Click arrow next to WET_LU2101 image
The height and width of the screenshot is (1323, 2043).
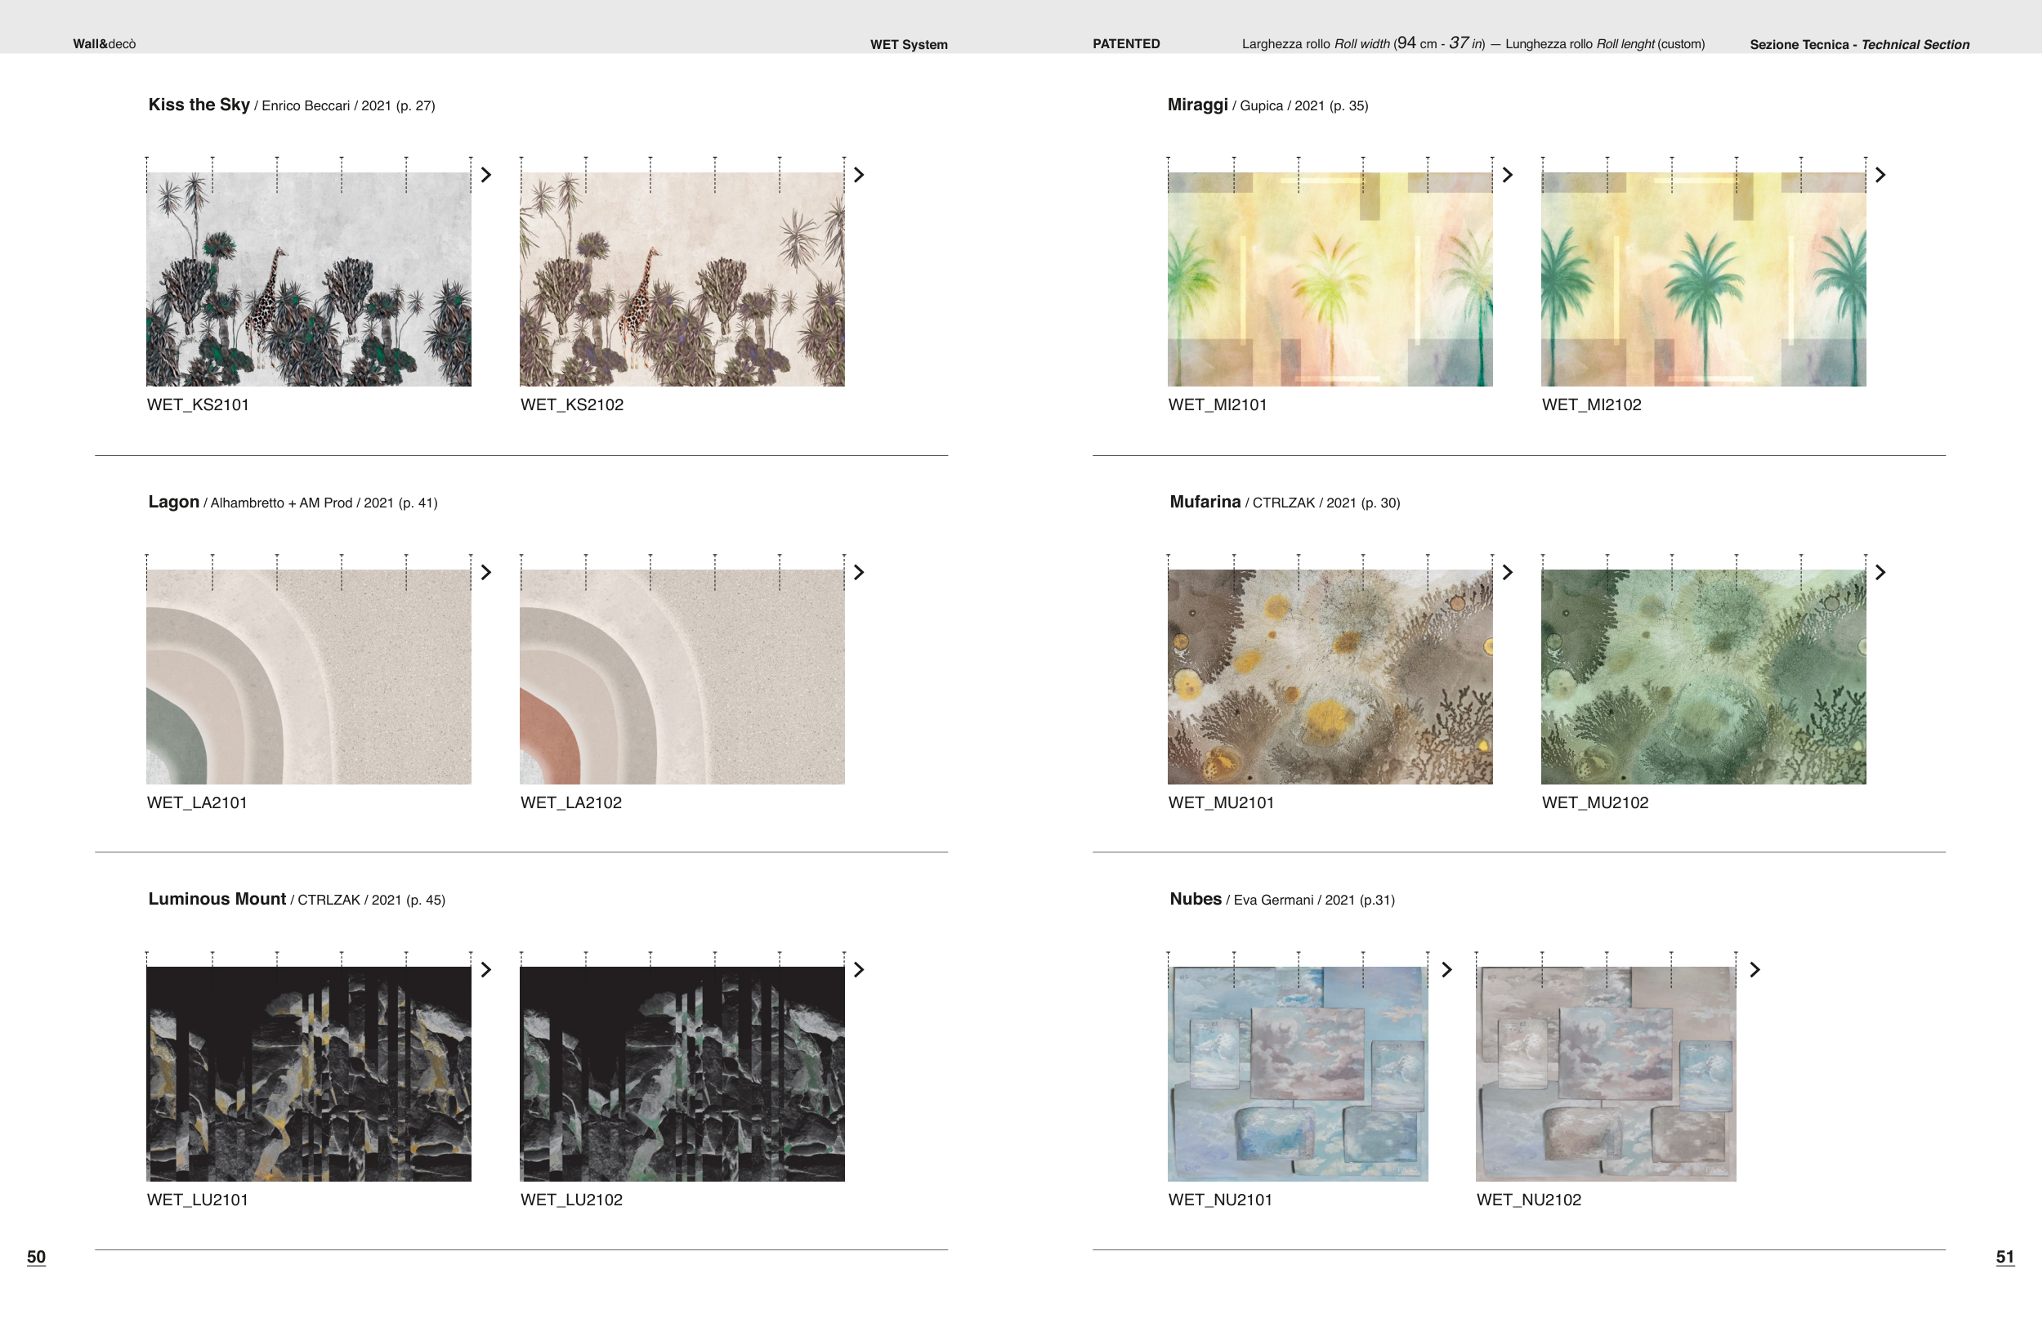click(486, 970)
